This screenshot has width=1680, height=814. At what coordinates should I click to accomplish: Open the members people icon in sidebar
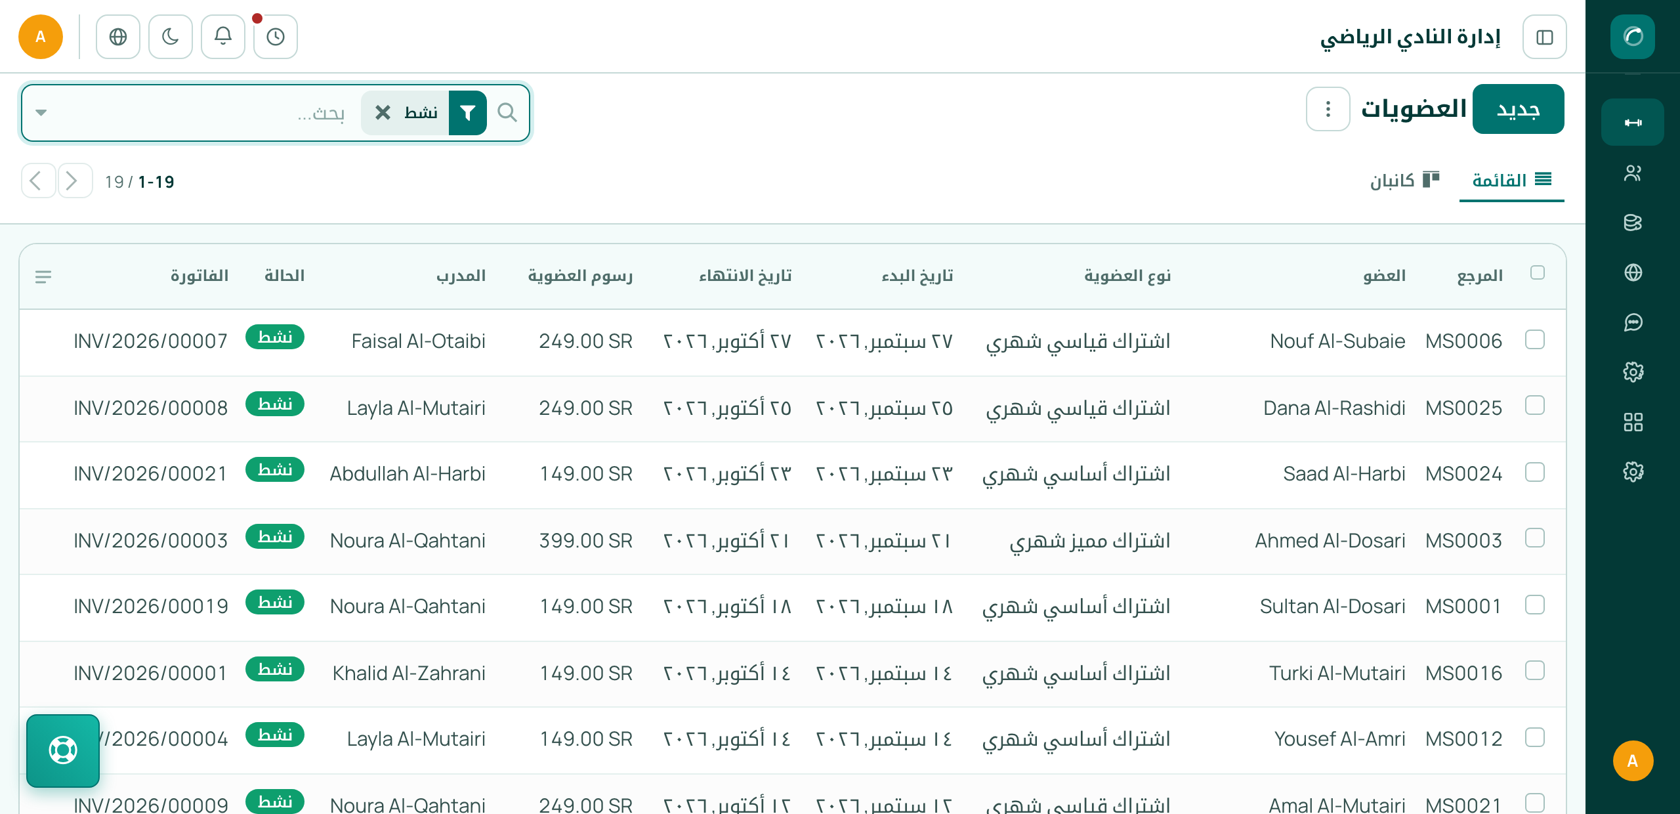click(1633, 173)
